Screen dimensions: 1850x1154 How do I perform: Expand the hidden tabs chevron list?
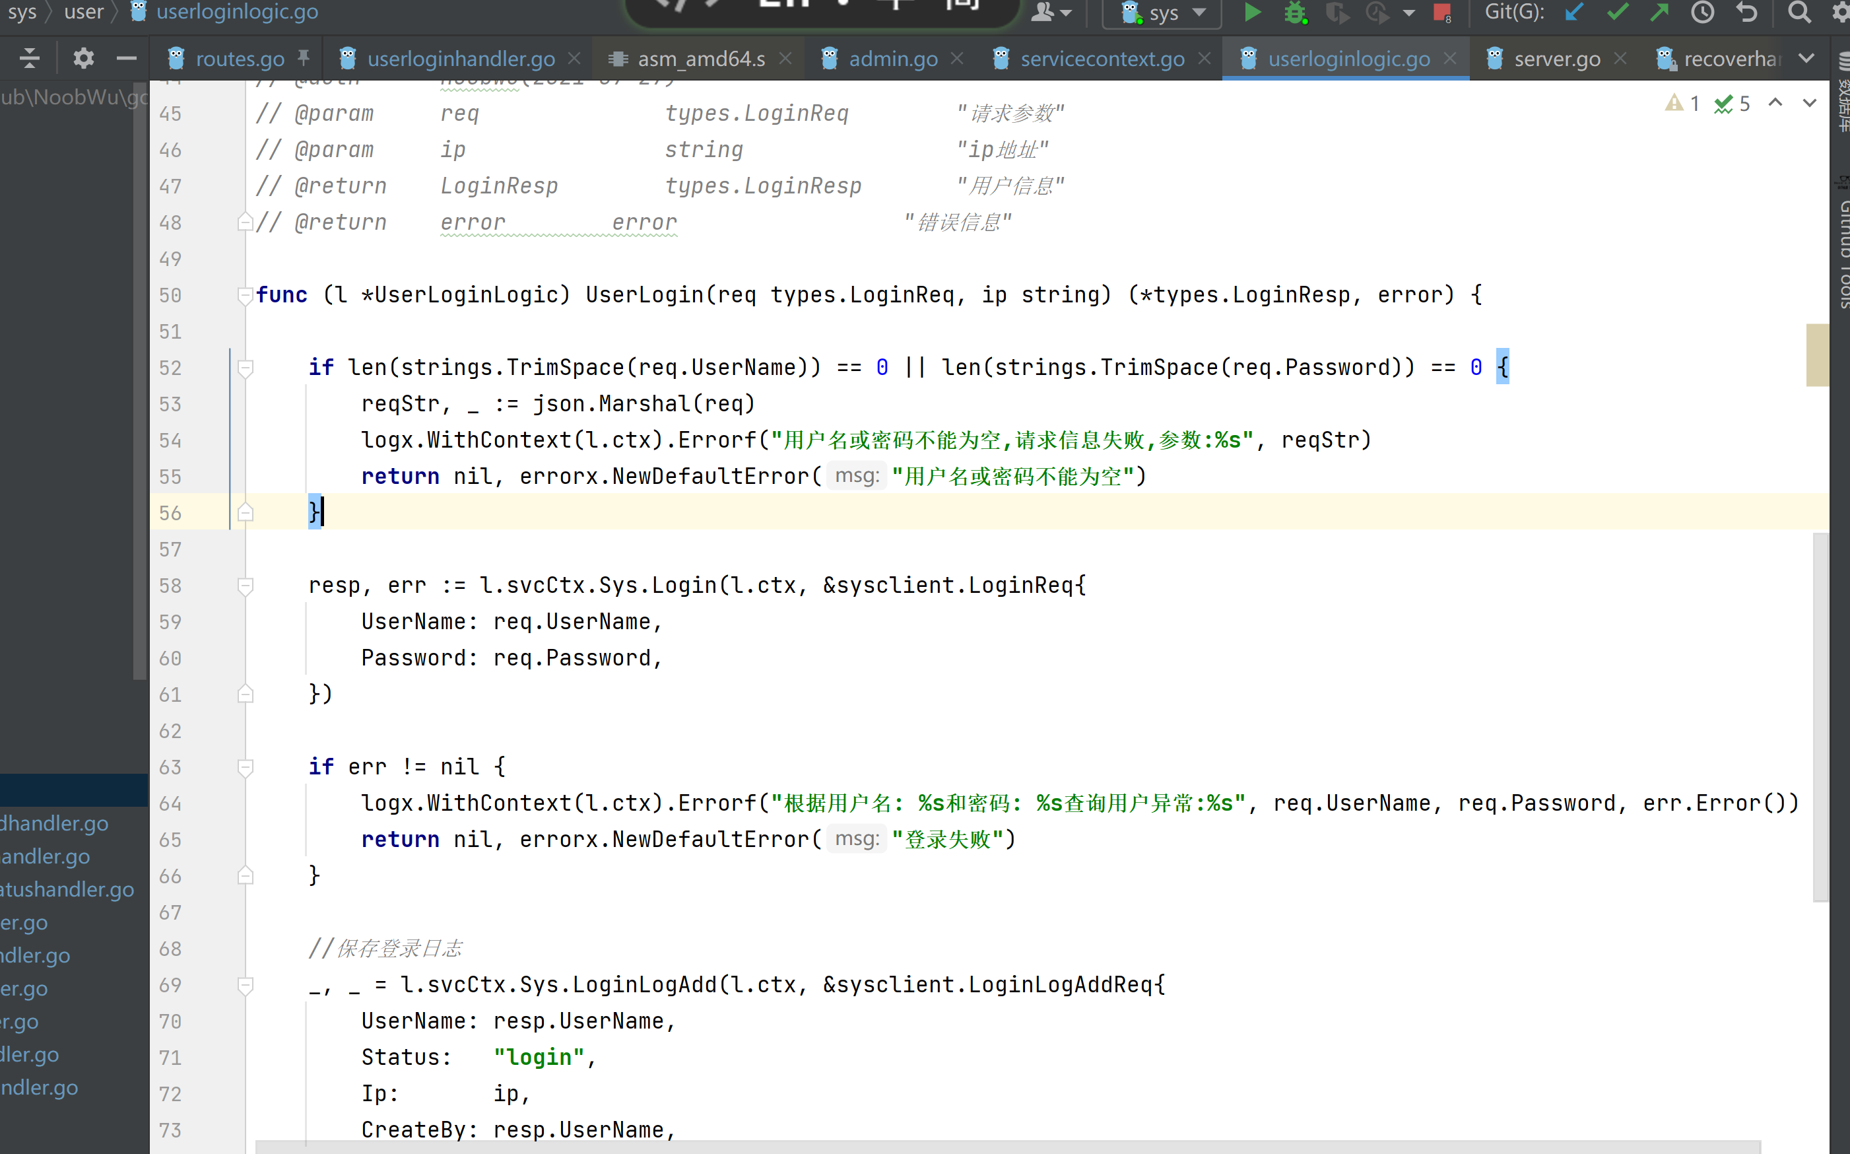(x=1806, y=58)
